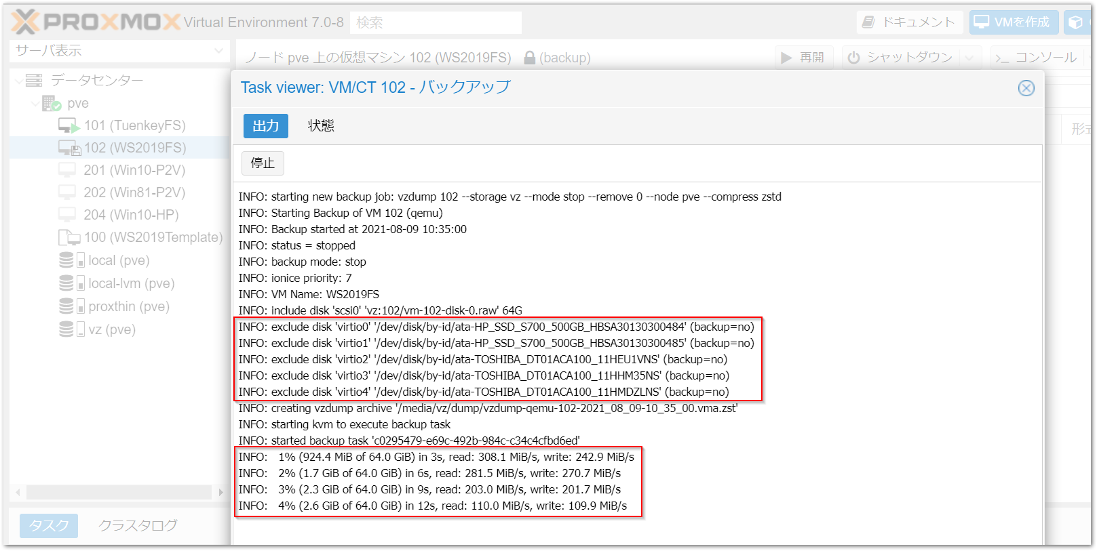Click the log line for 4% progress

pyautogui.click(x=433, y=506)
